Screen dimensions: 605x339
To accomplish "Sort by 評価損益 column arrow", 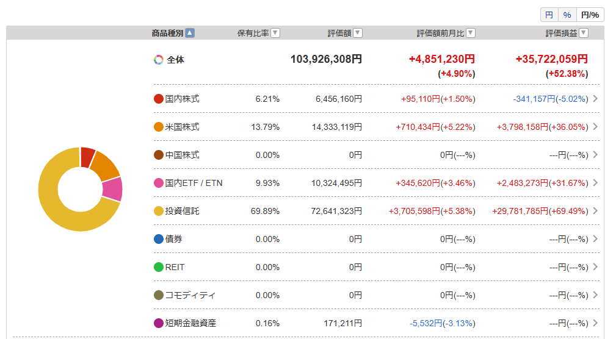I will [584, 33].
